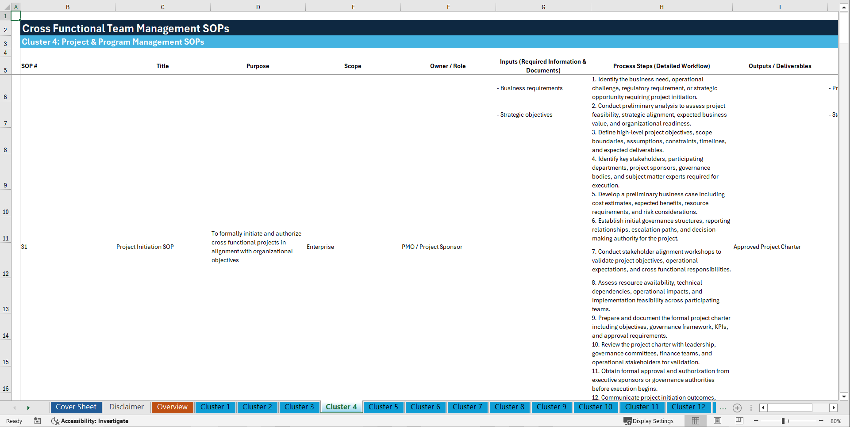Select the 'Enterprise' scope cell
The image size is (850, 427).
pyautogui.click(x=320, y=247)
